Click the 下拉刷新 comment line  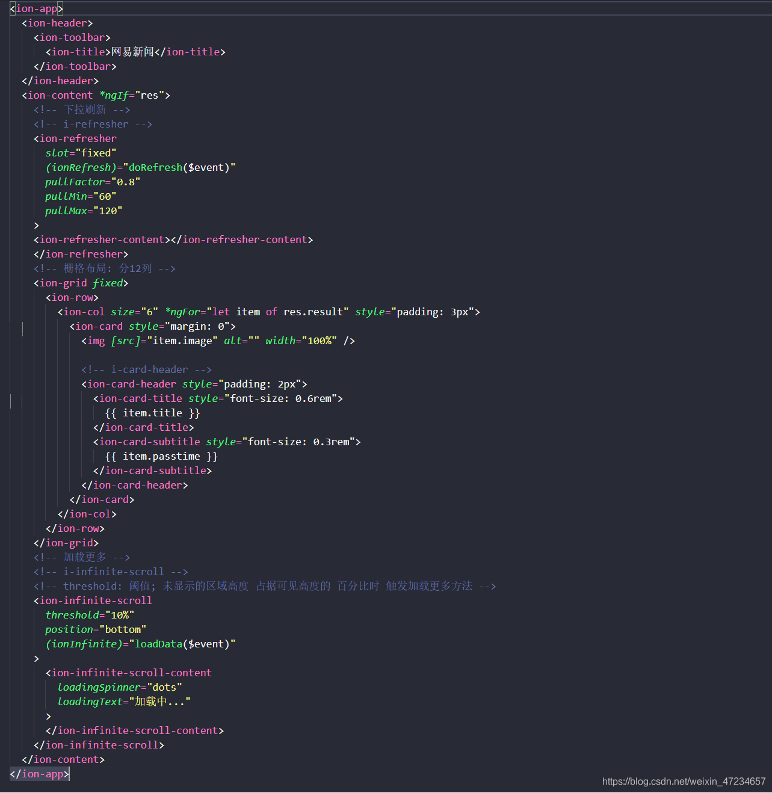(x=82, y=110)
